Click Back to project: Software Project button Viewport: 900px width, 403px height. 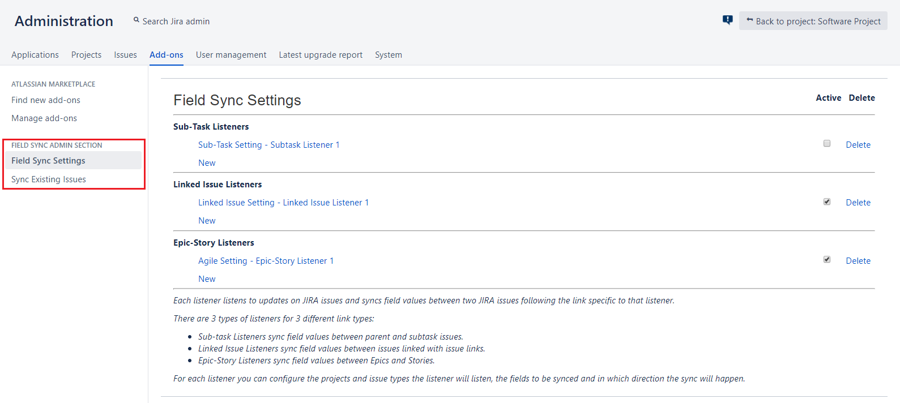click(813, 21)
